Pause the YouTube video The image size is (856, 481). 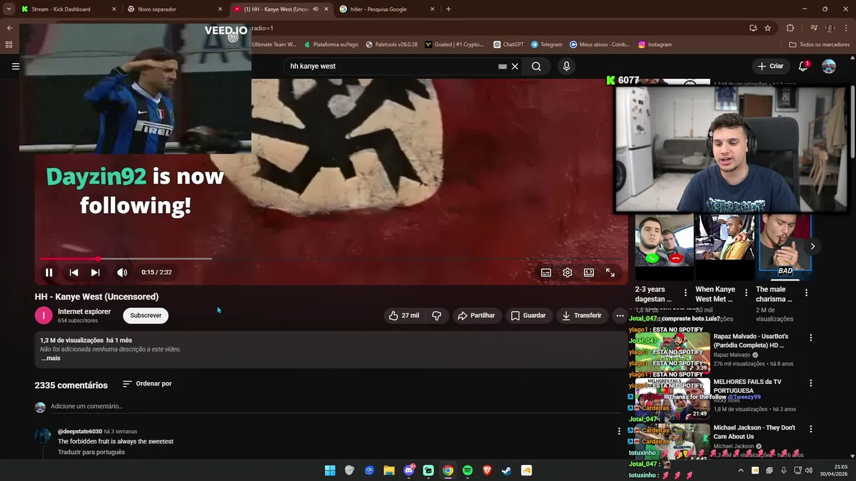click(49, 273)
